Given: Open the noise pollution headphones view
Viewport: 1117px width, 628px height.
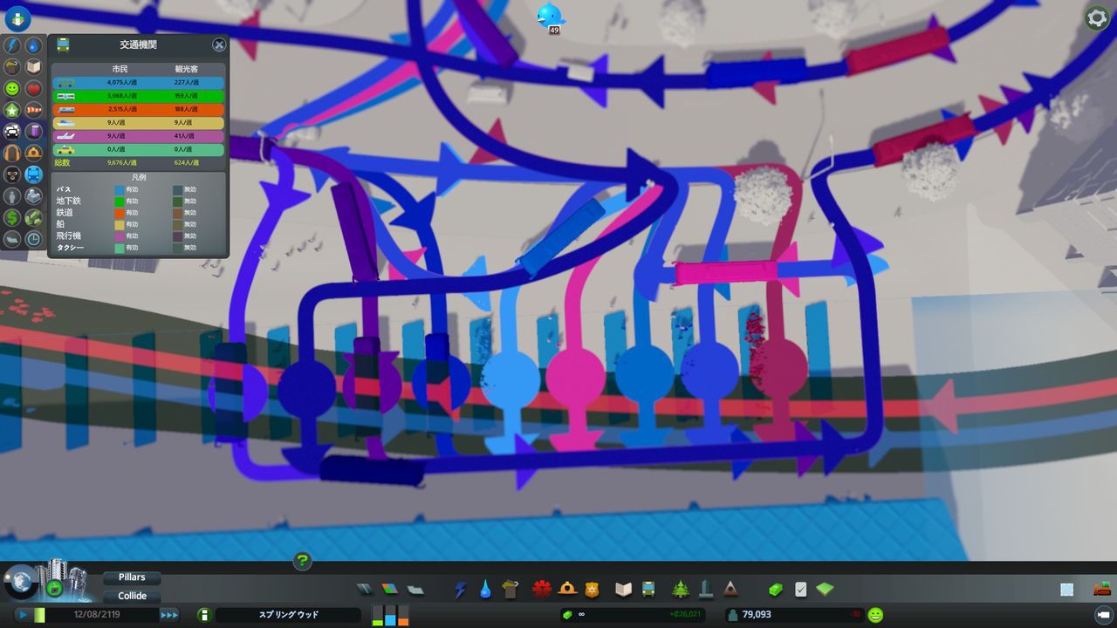Looking at the screenshot, I should 11,153.
